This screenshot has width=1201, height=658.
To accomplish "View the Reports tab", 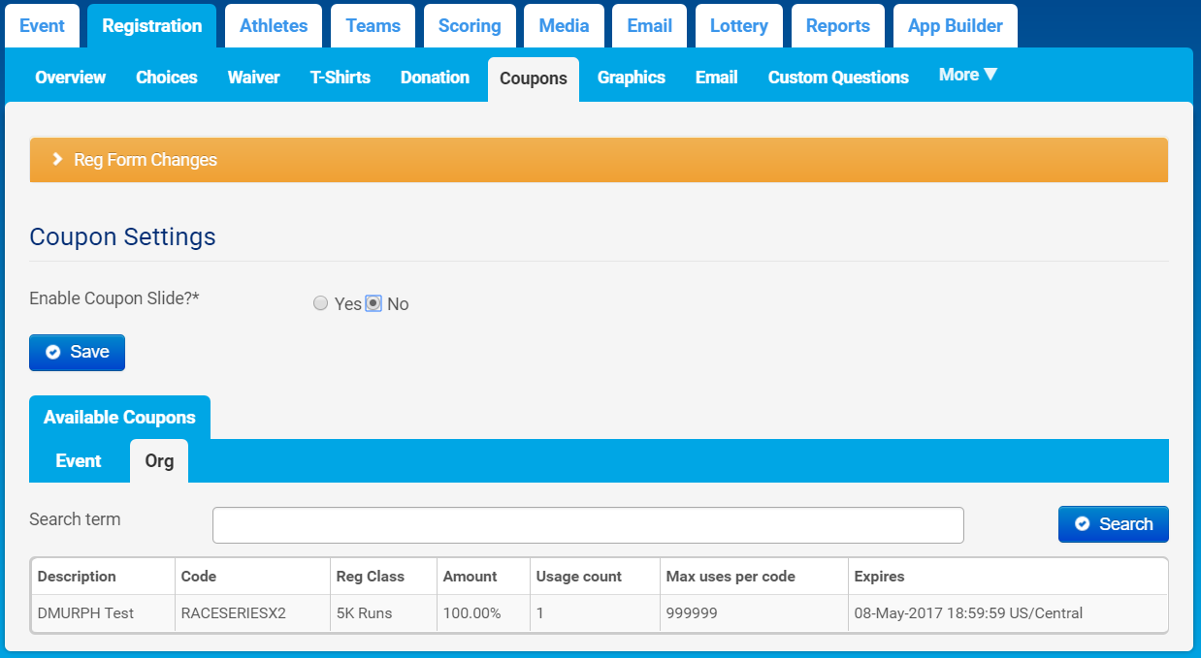I will [838, 26].
